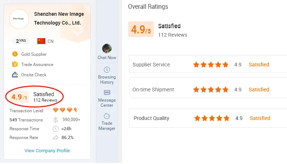Viewport: 287px width, 164px height.
Task: Select the Supplier Service rating row
Action: click(x=208, y=65)
